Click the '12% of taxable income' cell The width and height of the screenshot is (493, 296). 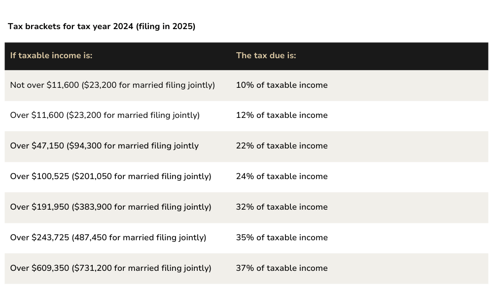[282, 115]
